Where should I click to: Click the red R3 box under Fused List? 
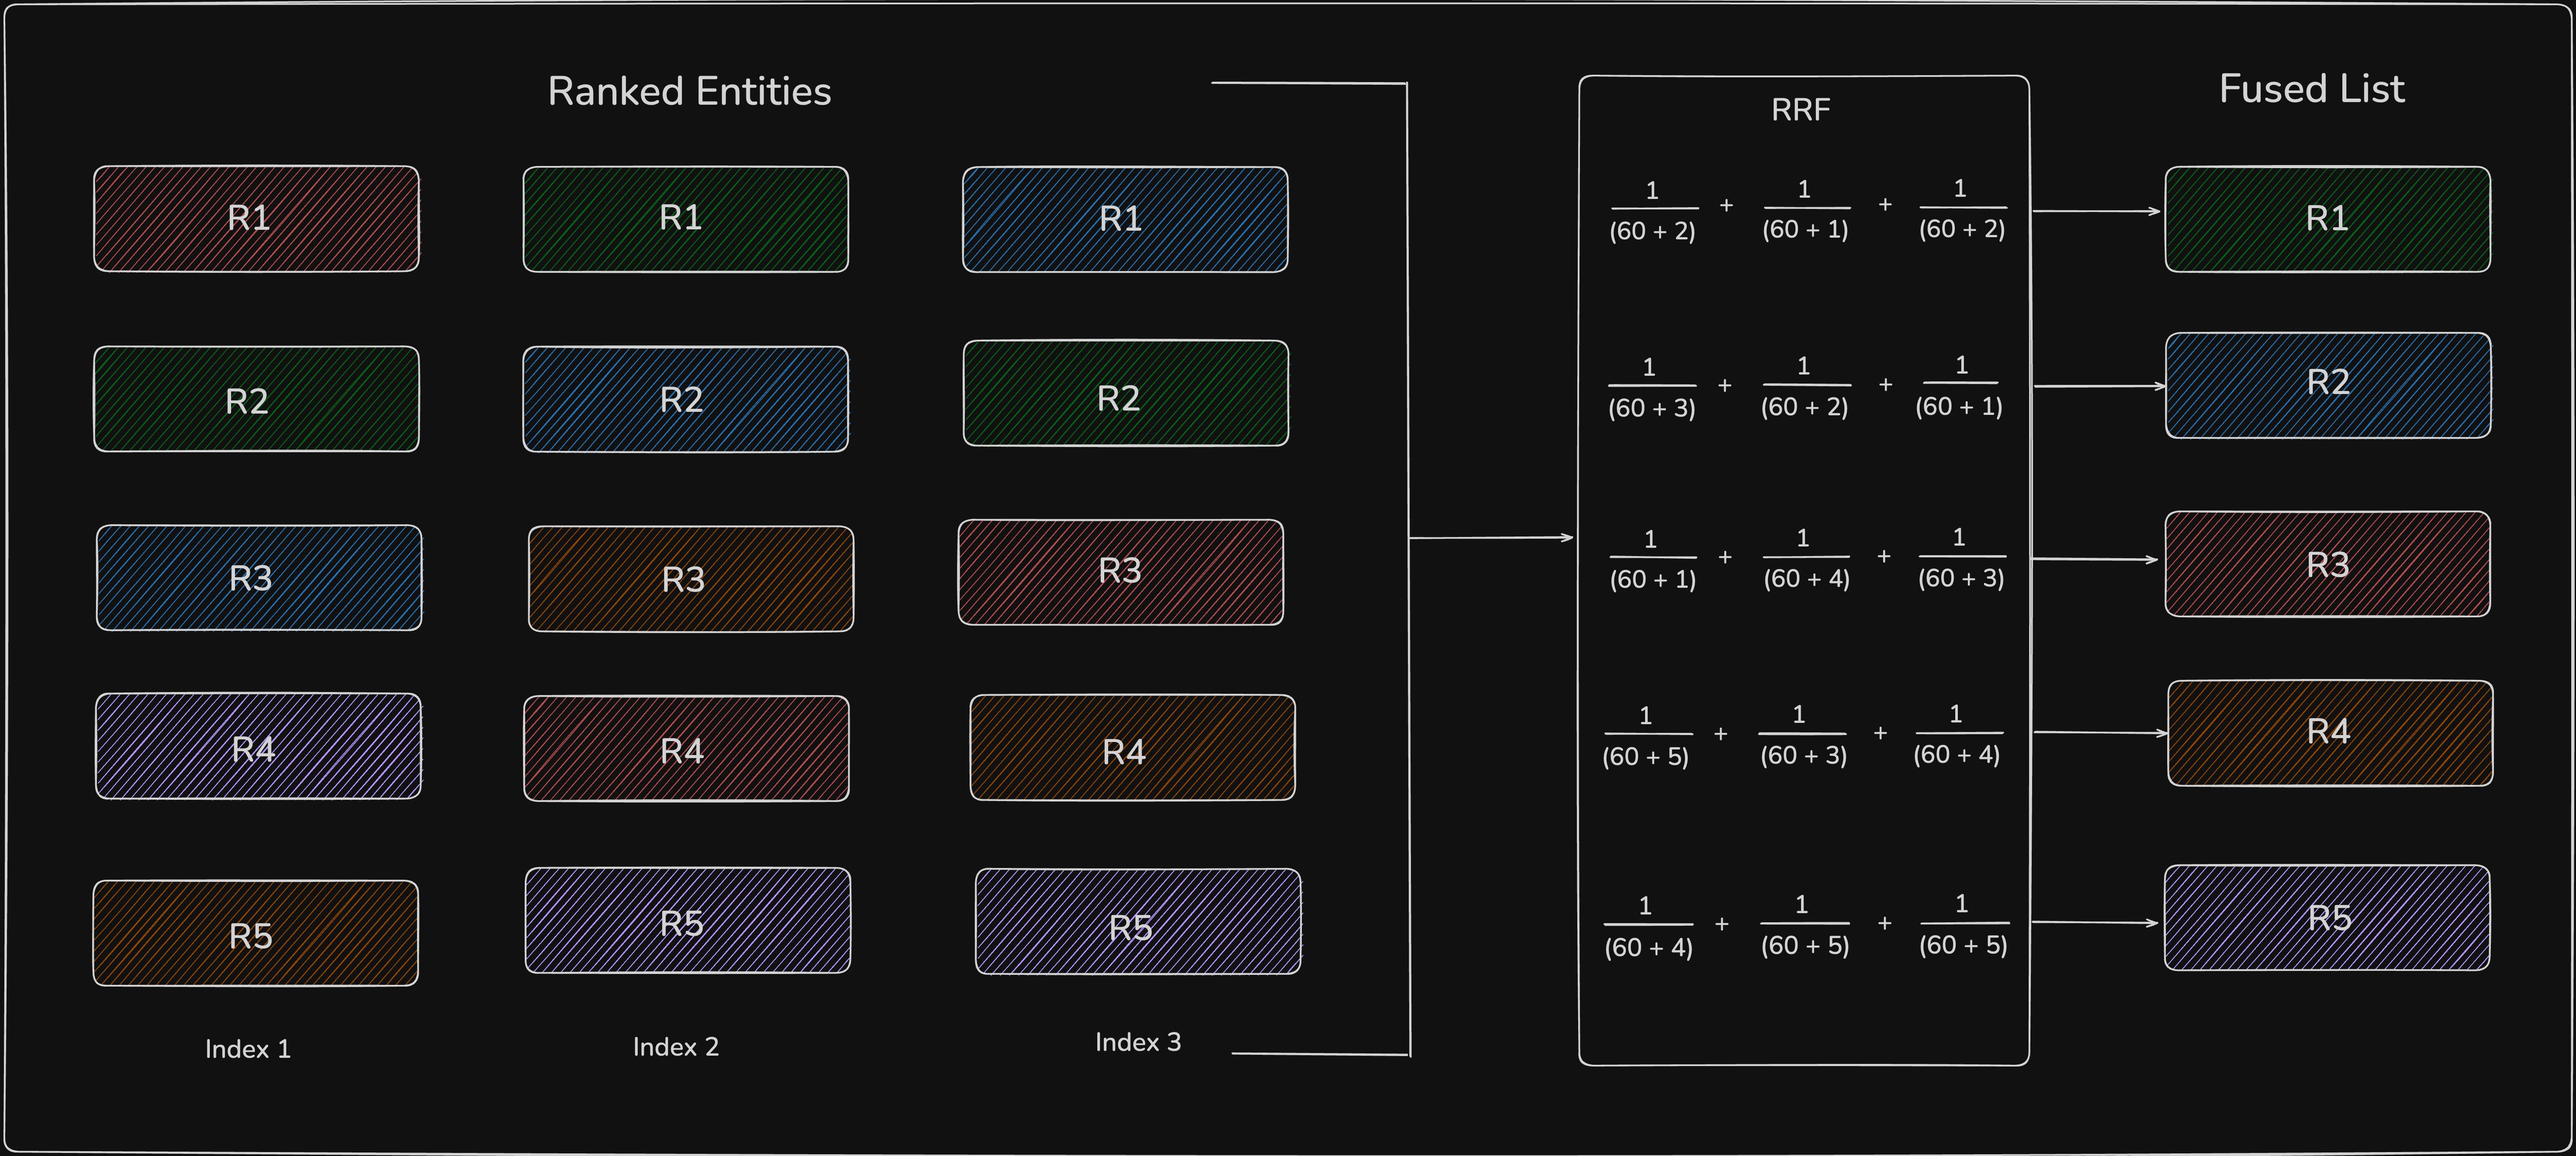pyautogui.click(x=2327, y=564)
